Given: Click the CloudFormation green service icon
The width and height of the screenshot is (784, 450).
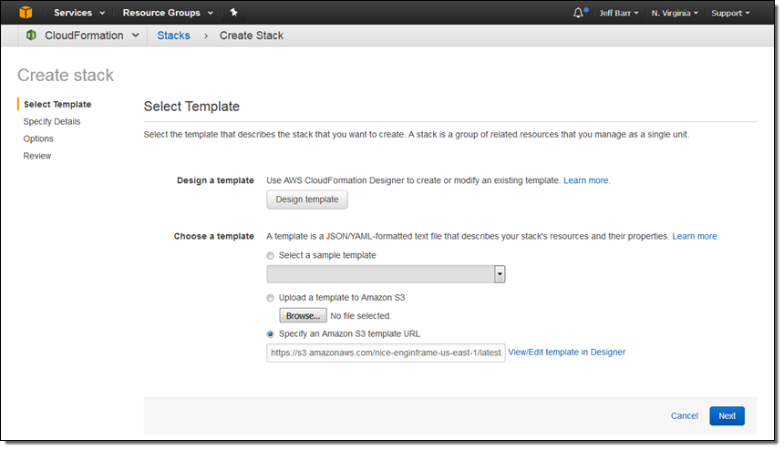Looking at the screenshot, I should (31, 35).
